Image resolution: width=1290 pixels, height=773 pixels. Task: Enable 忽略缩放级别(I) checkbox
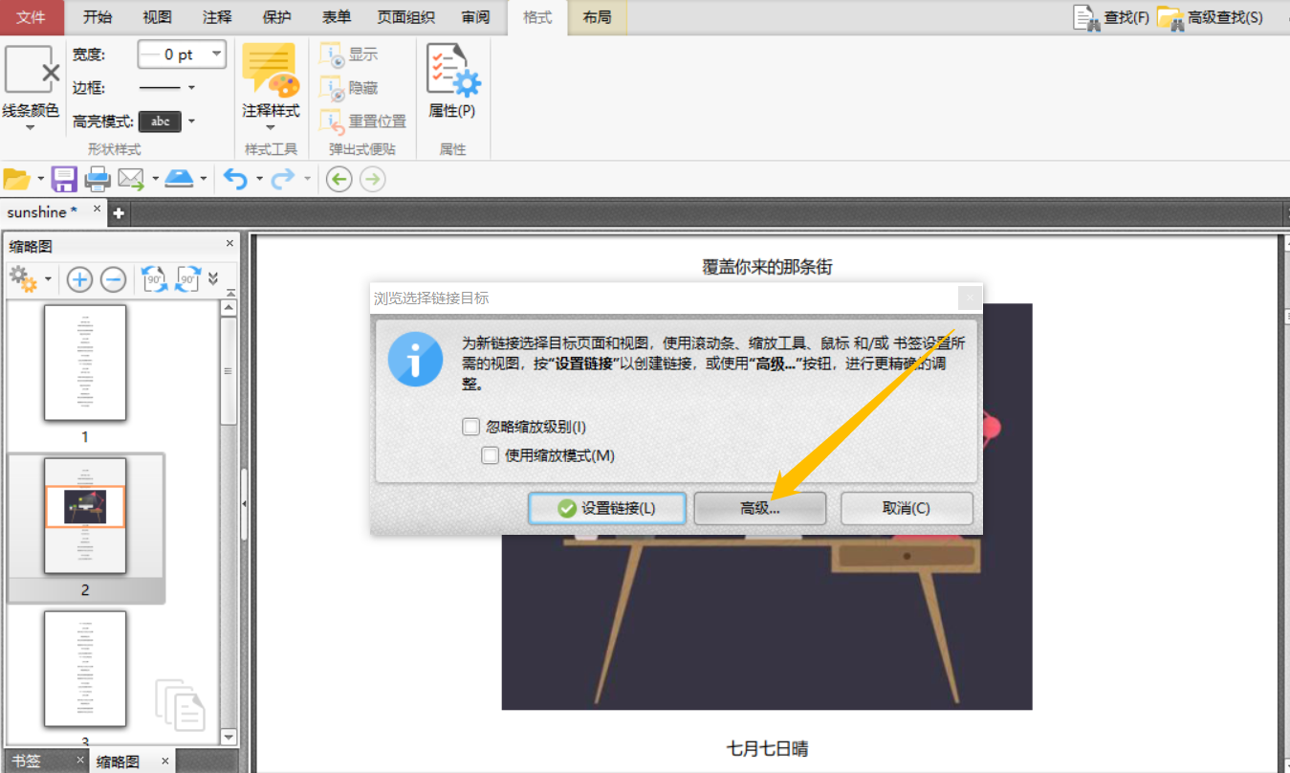pos(470,426)
